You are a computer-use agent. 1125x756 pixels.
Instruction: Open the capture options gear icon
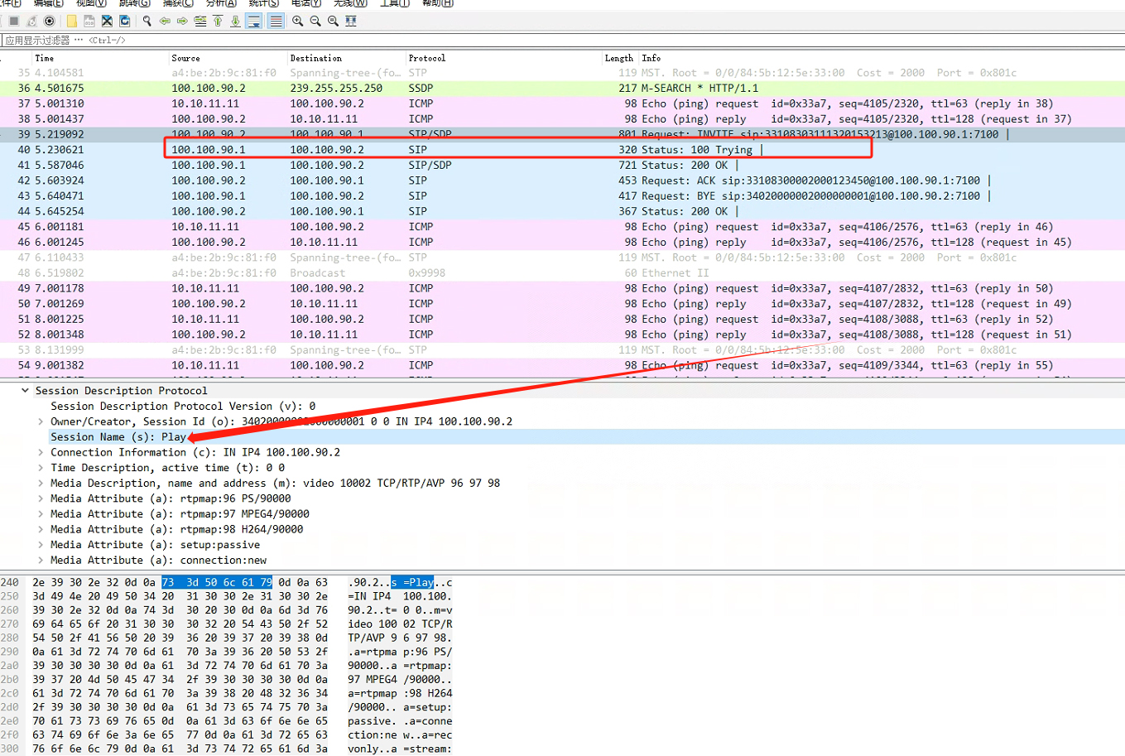(x=50, y=21)
